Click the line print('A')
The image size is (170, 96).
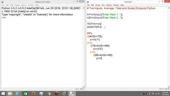[x=95, y=39]
